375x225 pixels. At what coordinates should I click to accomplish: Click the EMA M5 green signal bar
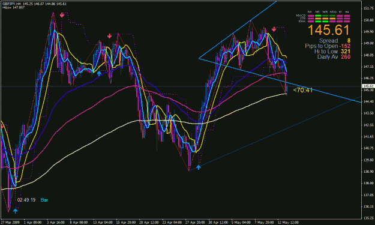318,21
